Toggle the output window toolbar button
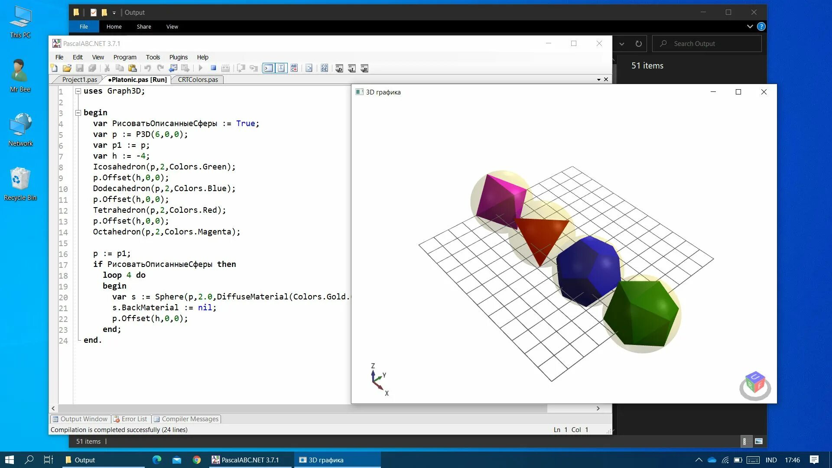Screen dimensions: 832x468 269,68
